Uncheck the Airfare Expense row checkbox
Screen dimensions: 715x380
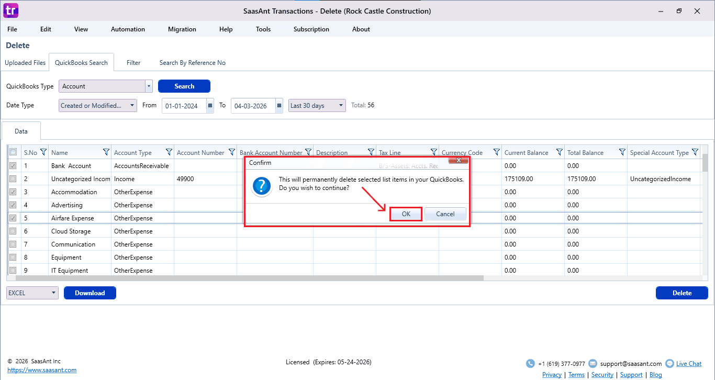pos(13,218)
